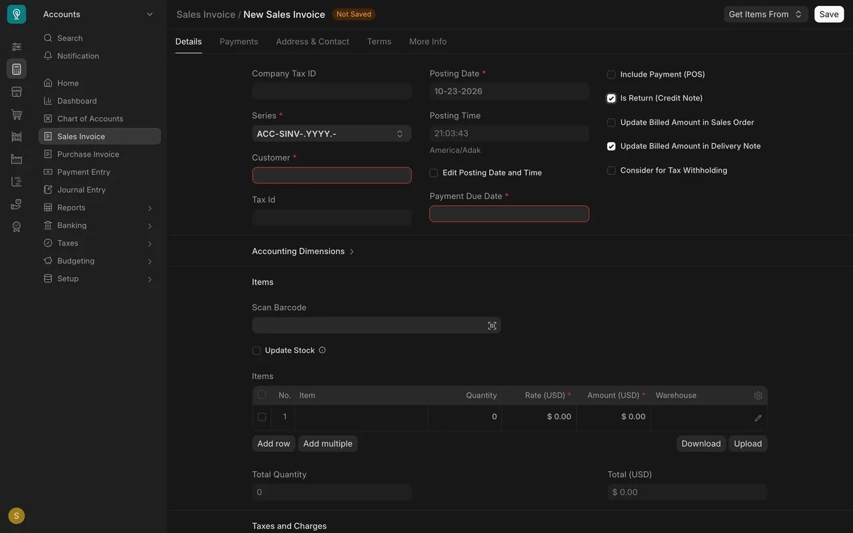Open the factory Manufacturing module icon

[17, 159]
